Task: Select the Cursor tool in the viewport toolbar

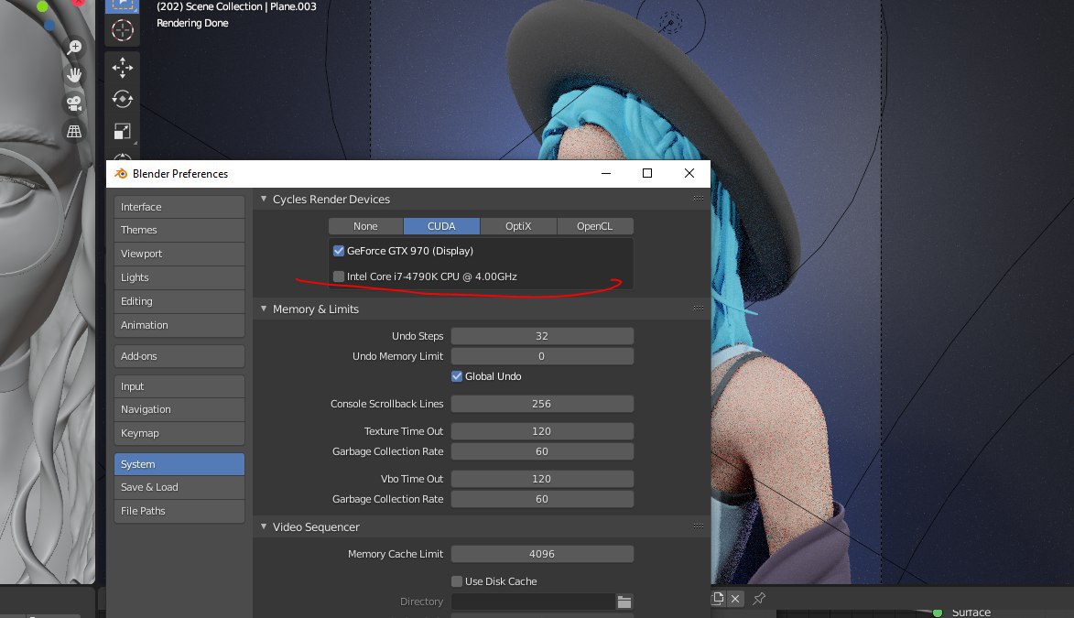Action: tap(123, 30)
